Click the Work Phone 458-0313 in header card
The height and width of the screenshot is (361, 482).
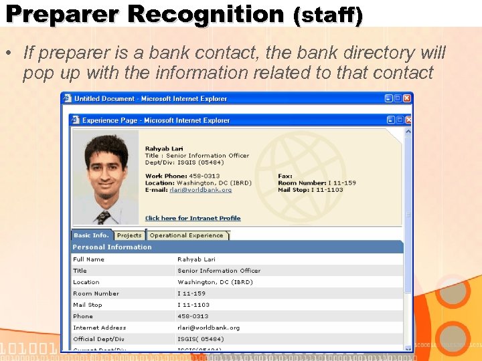click(183, 176)
